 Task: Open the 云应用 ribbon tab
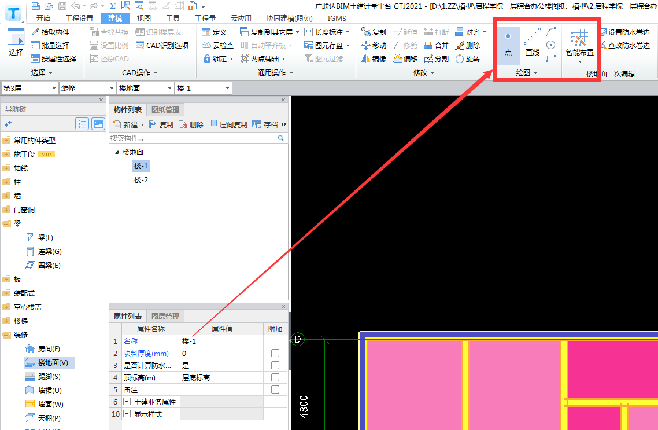click(x=241, y=18)
